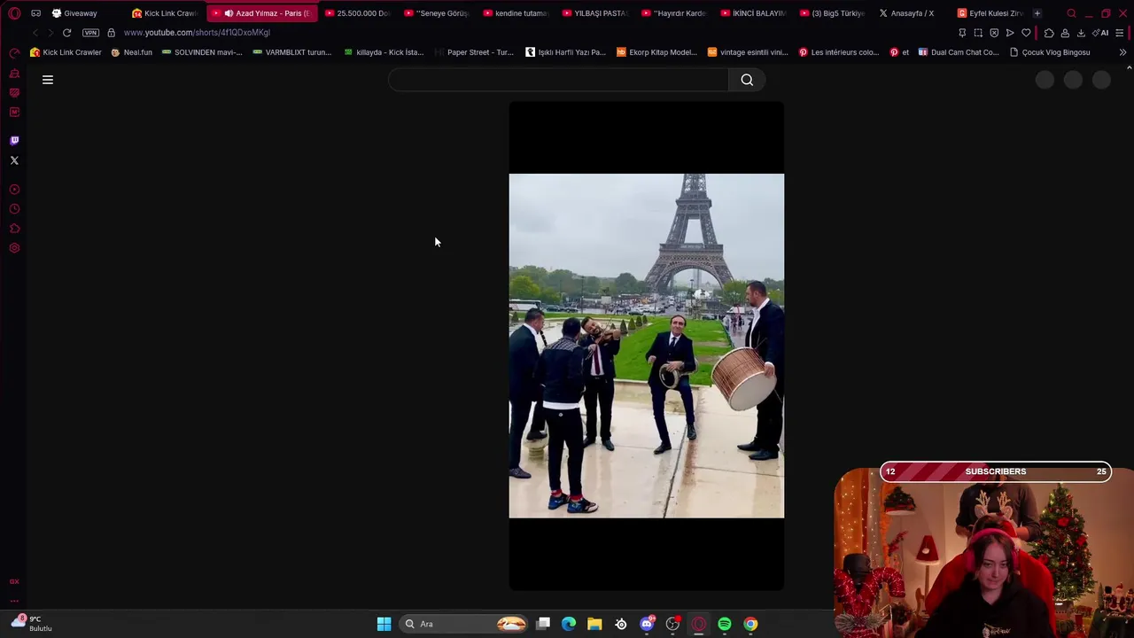1134x638 pixels.
Task: Open the Işıklı Harfli Yazı bookmark
Action: 565,52
